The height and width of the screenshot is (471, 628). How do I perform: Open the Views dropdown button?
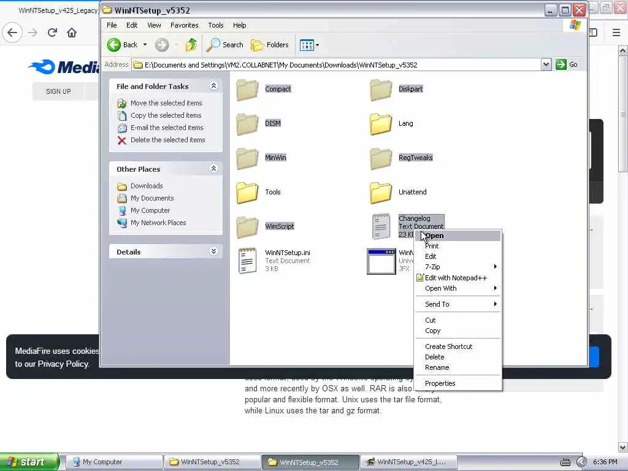click(309, 45)
